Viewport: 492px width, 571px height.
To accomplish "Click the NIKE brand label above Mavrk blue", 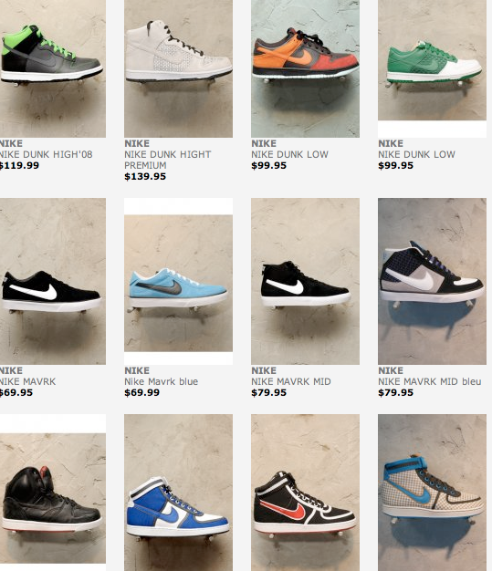I will pyautogui.click(x=137, y=370).
